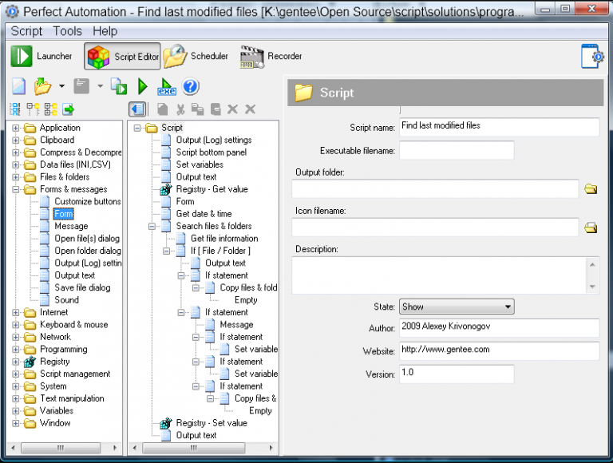Viewport: 613px width, 463px height.
Task: Click the compile to EXE icon
Action: pyautogui.click(x=167, y=87)
